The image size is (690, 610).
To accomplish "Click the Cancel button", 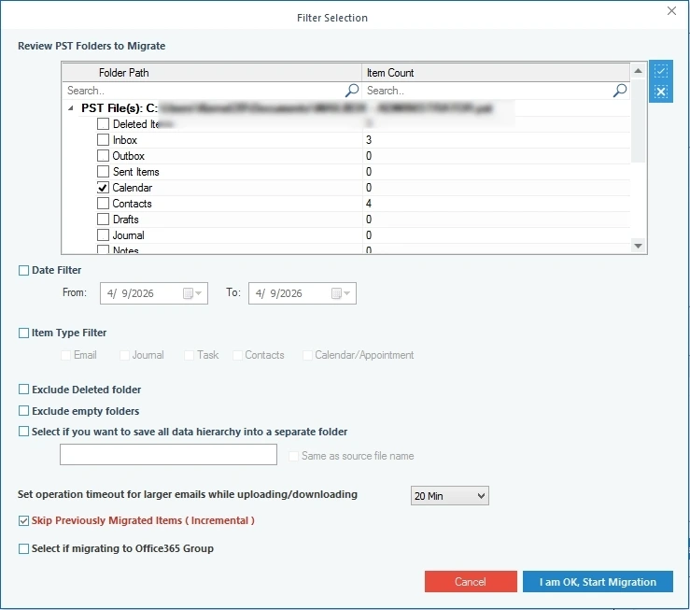I will coord(470,582).
